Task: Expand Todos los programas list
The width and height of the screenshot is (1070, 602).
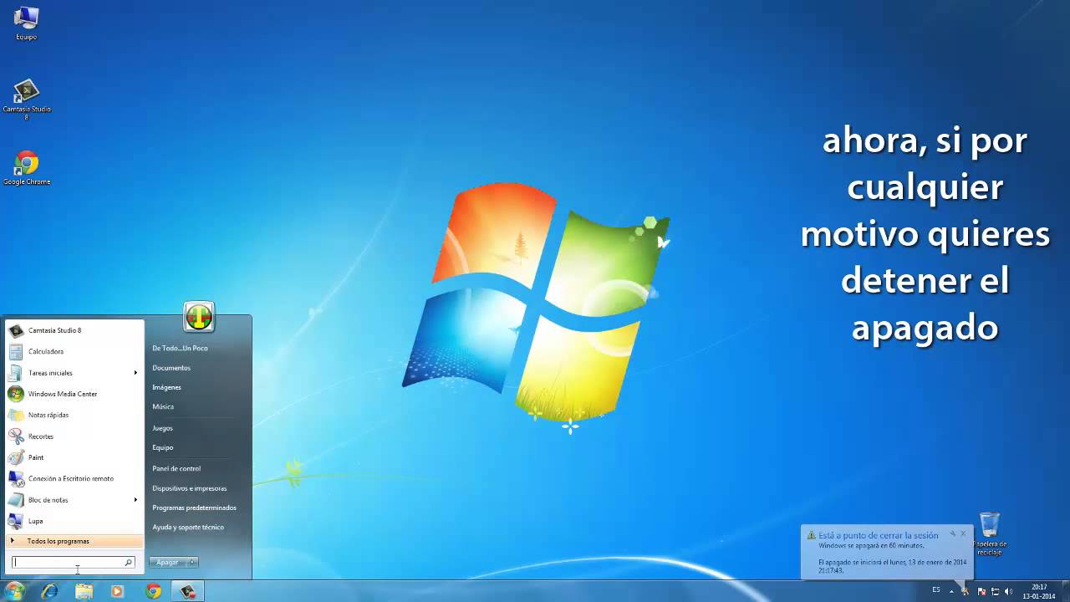Action: (x=74, y=541)
